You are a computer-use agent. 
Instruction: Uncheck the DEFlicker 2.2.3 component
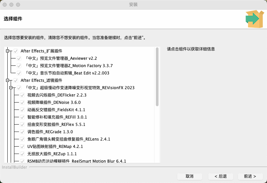22,95
